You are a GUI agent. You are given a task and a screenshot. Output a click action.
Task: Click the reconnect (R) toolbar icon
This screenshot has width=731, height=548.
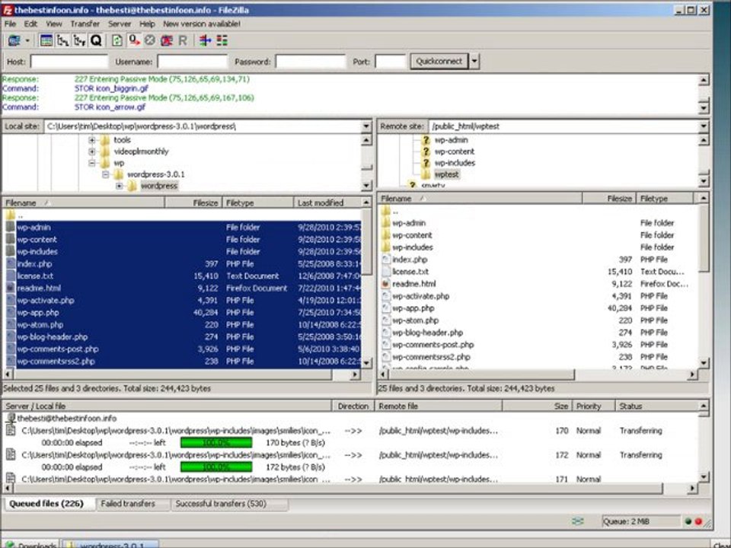pyautogui.click(x=183, y=40)
